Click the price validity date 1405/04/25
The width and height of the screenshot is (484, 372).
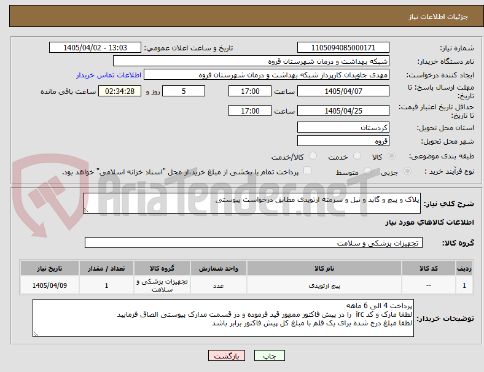(343, 110)
